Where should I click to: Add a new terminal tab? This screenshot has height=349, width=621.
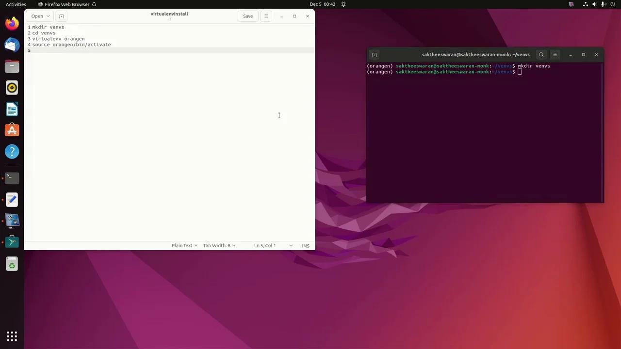point(374,55)
